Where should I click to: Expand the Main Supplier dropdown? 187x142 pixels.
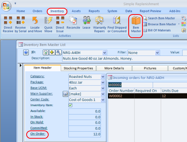point(103,94)
